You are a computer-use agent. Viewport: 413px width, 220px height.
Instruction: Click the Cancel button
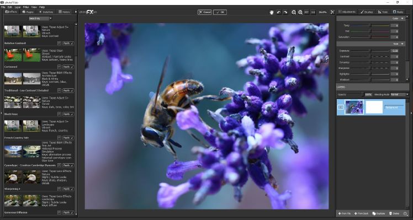point(205,12)
